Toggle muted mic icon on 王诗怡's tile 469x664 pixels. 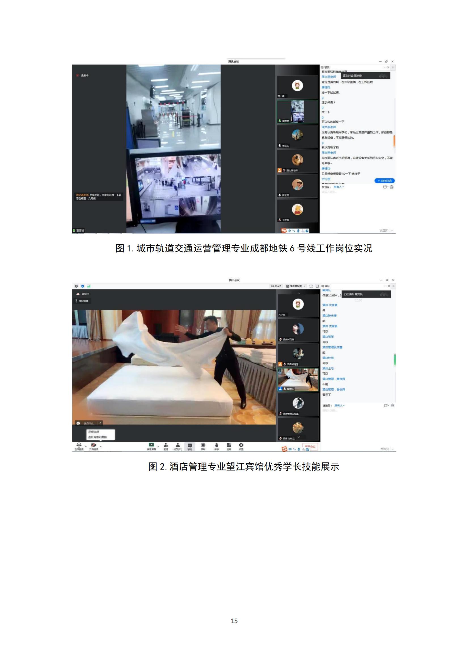click(280, 220)
